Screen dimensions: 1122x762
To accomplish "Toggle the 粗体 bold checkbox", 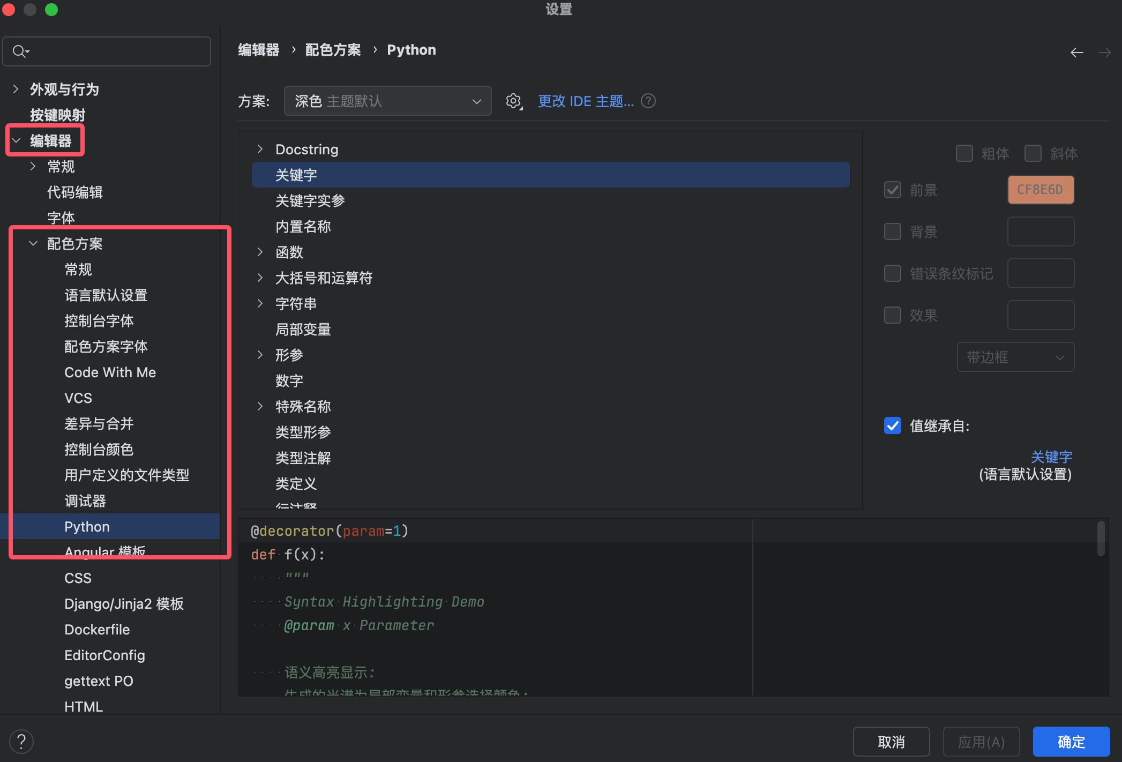I will click(964, 154).
